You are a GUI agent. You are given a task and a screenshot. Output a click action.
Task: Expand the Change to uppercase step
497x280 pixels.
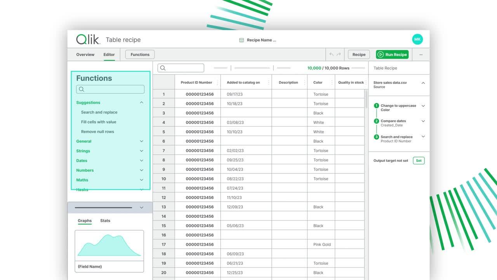(x=423, y=106)
